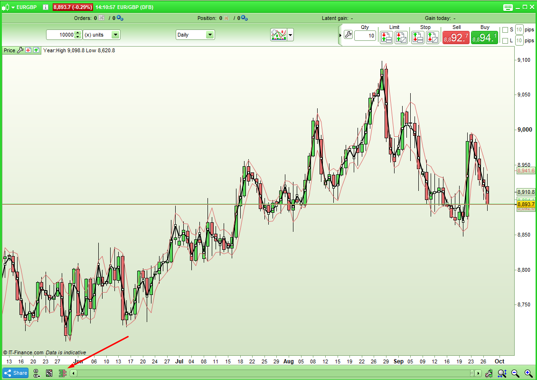Click the order book icon on bottom toolbar
Viewport: 537px width, 380px height.
(x=62, y=373)
